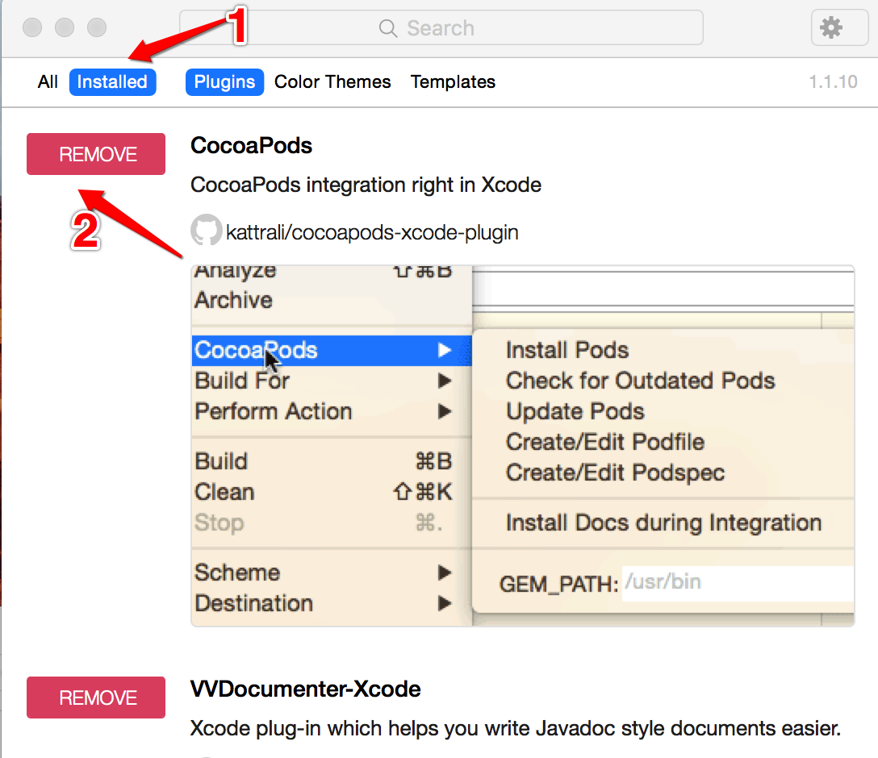Remove the CocoaPods plugin
Viewport: 878px width, 758px height.
96,154
